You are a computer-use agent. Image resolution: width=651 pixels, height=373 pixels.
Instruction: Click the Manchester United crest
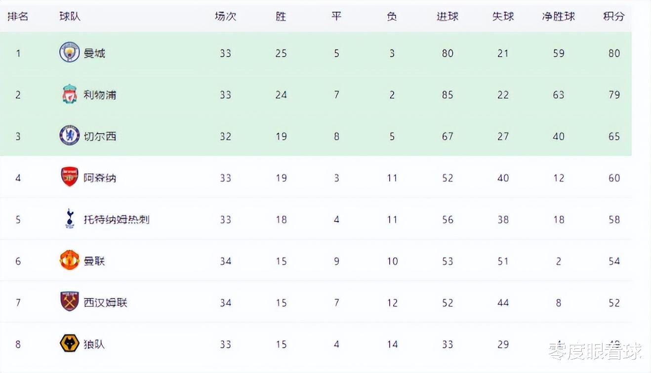70,260
